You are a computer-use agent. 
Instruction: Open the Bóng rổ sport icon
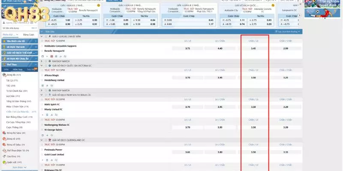(4, 139)
